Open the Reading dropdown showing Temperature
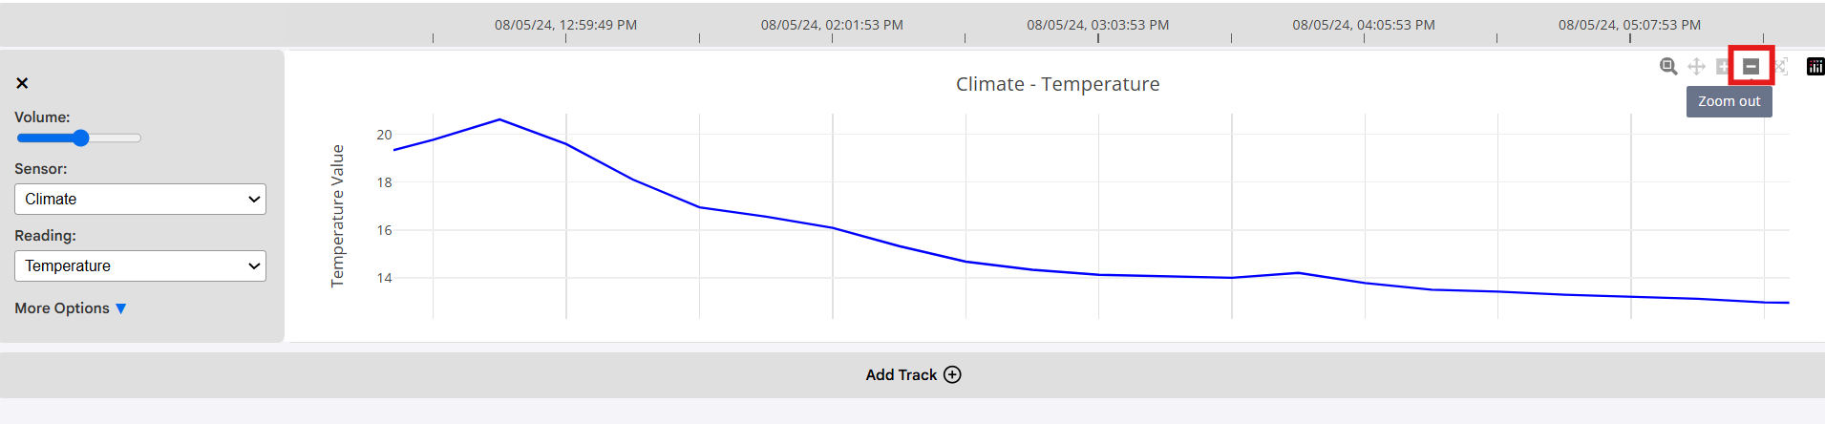The height and width of the screenshot is (424, 1825). tap(140, 265)
